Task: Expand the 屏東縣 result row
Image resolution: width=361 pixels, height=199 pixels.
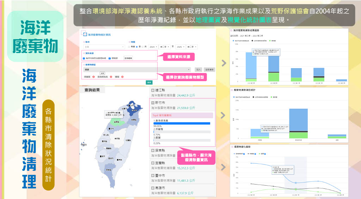Action: point(153,150)
